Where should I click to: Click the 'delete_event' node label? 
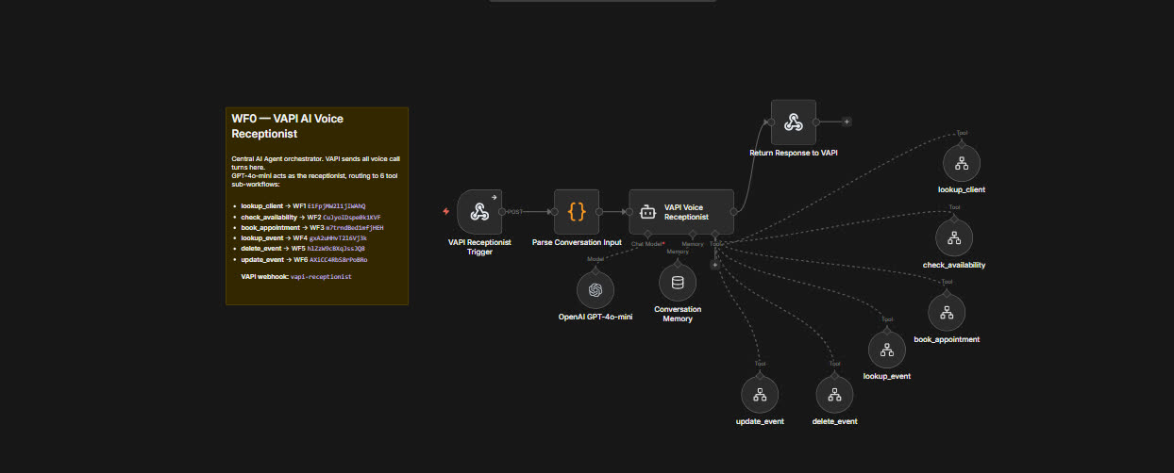point(834,421)
